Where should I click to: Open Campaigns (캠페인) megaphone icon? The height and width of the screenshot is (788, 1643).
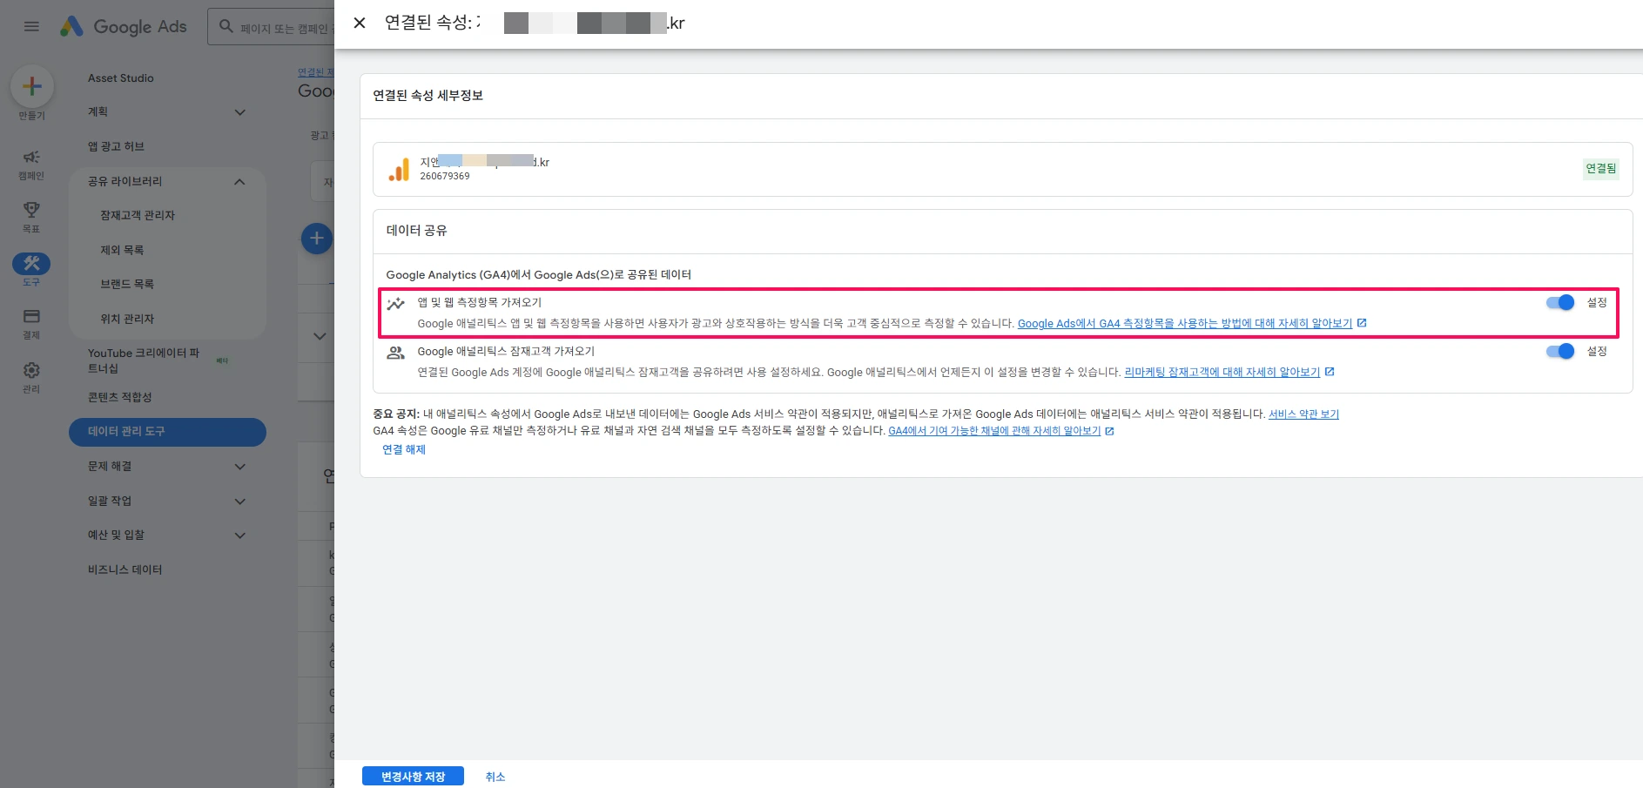pos(31,158)
